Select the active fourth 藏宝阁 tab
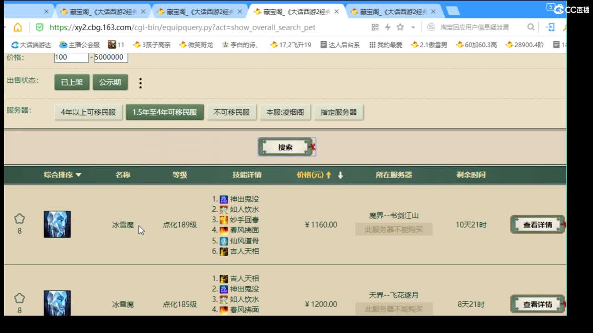Image resolution: width=593 pixels, height=333 pixels. 296,12
